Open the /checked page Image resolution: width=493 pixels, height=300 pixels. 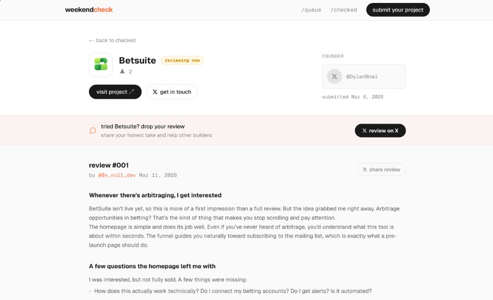(x=344, y=10)
